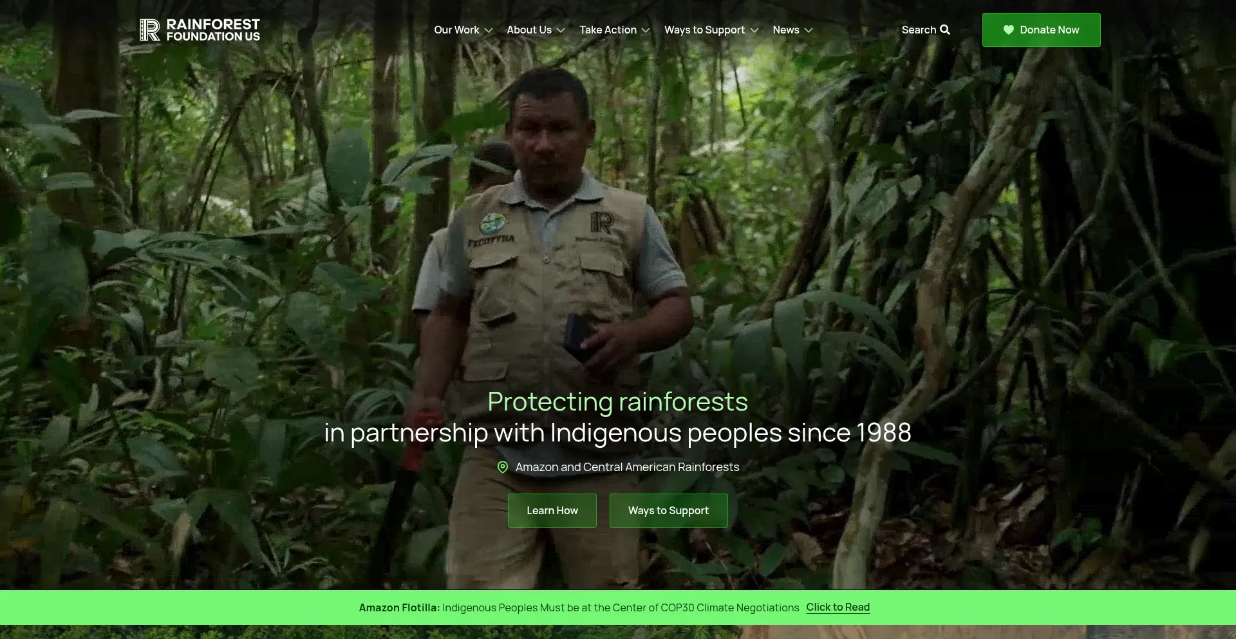The width and height of the screenshot is (1236, 639).
Task: Expand the Take Action dropdown chevron
Action: 646,30
